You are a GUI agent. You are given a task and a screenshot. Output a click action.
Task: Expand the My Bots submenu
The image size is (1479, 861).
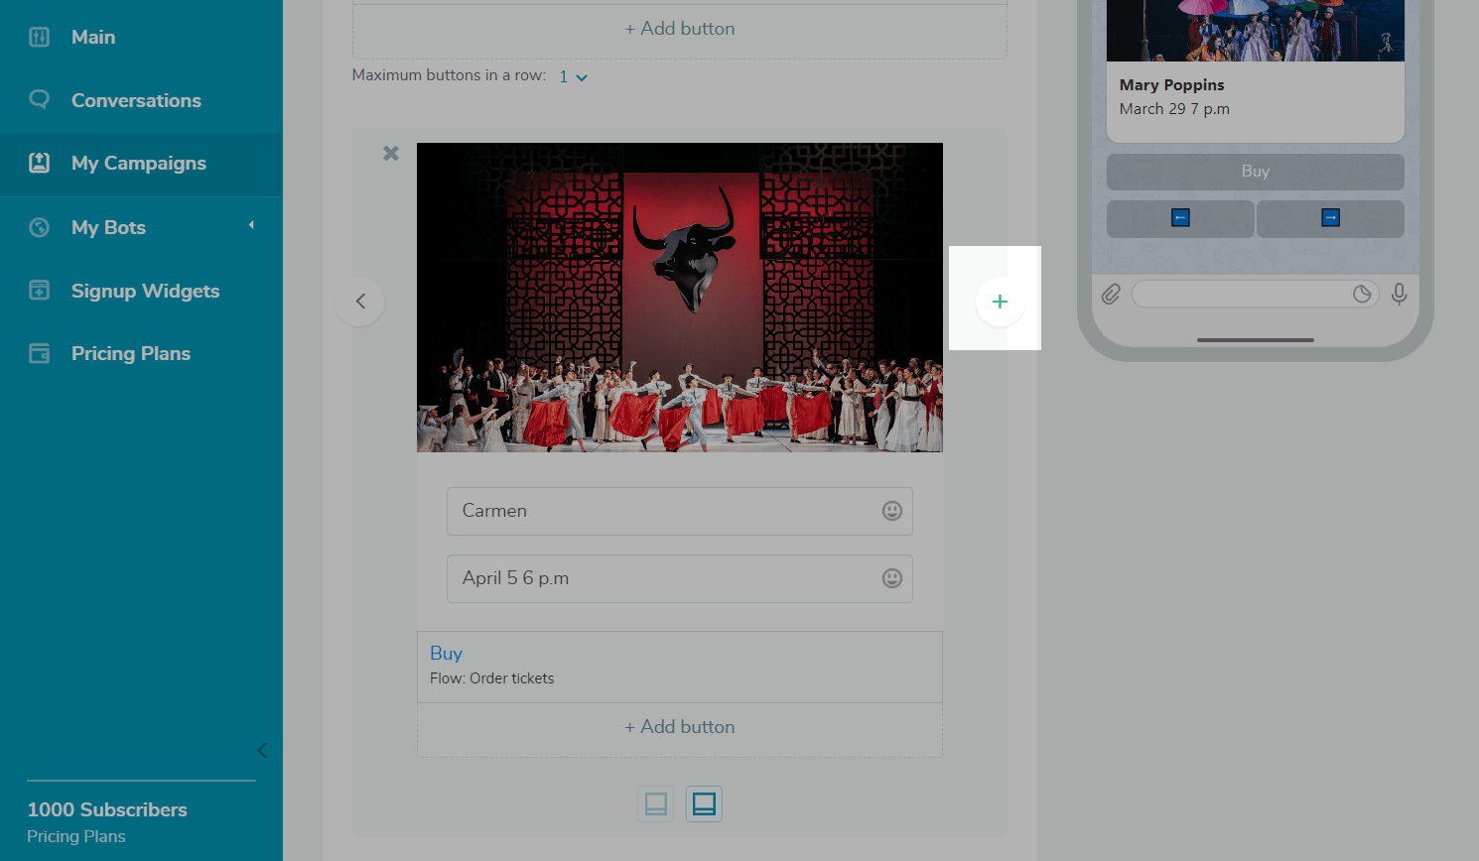251,226
